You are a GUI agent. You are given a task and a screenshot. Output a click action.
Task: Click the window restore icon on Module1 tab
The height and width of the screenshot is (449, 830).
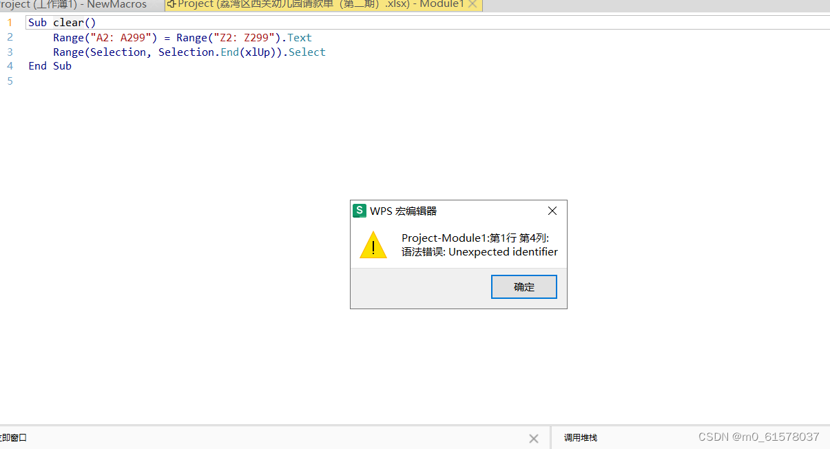tap(169, 5)
